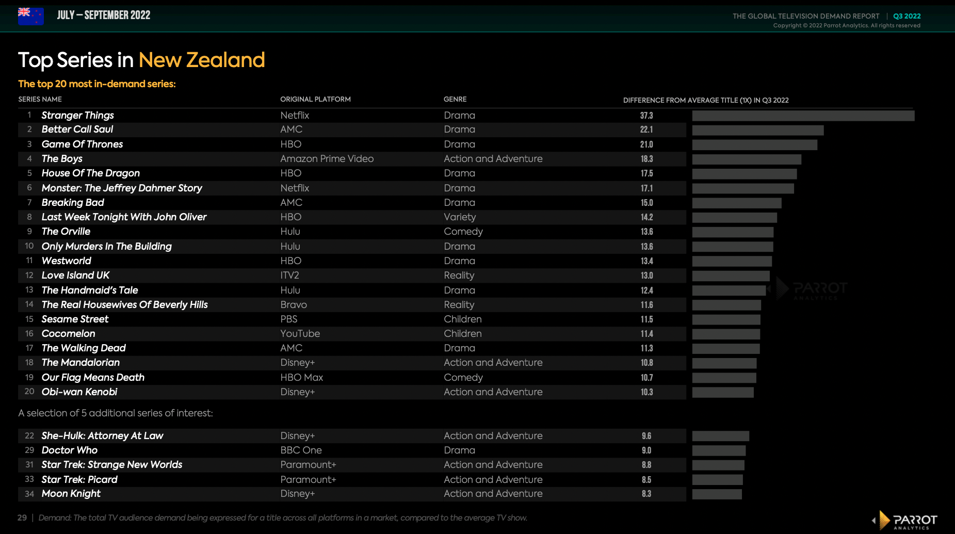The height and width of the screenshot is (534, 955).
Task: Click the 37.3 demand value
Action: [646, 116]
